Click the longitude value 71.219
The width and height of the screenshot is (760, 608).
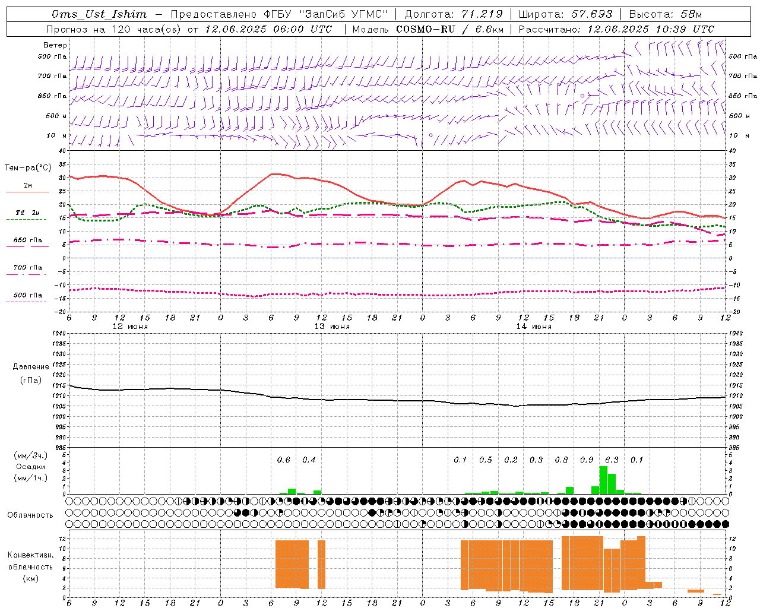pyautogui.click(x=482, y=14)
